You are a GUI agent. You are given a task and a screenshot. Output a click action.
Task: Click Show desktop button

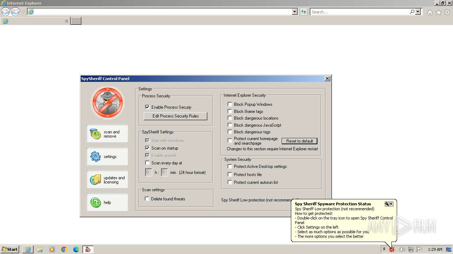coord(449,249)
